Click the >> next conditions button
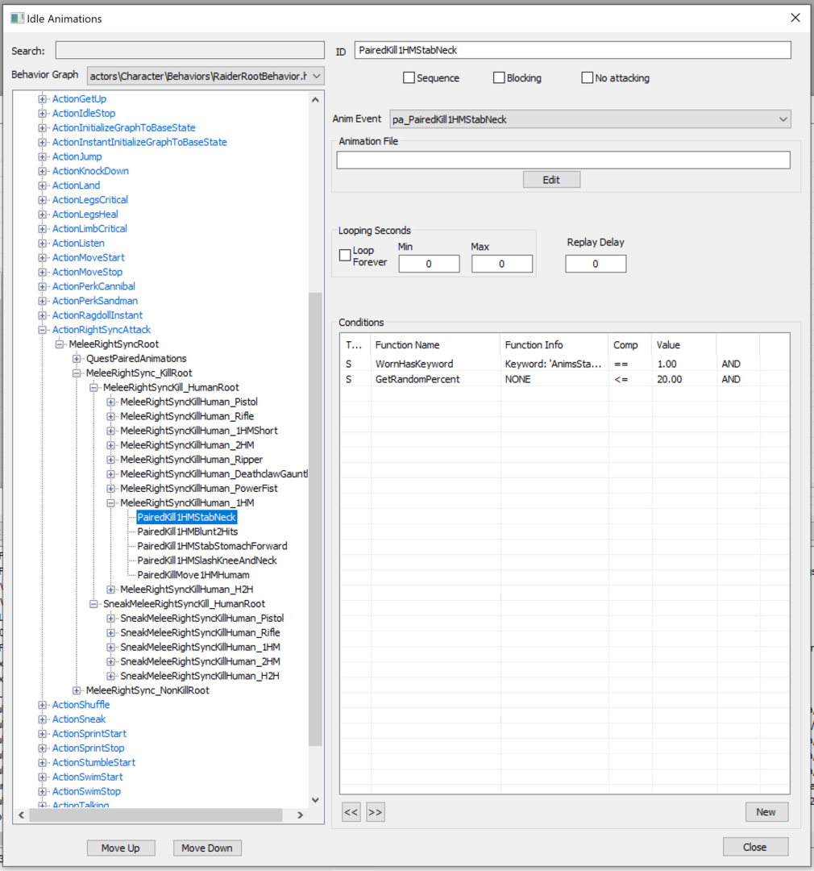Screen dimensions: 814x871 [376, 812]
